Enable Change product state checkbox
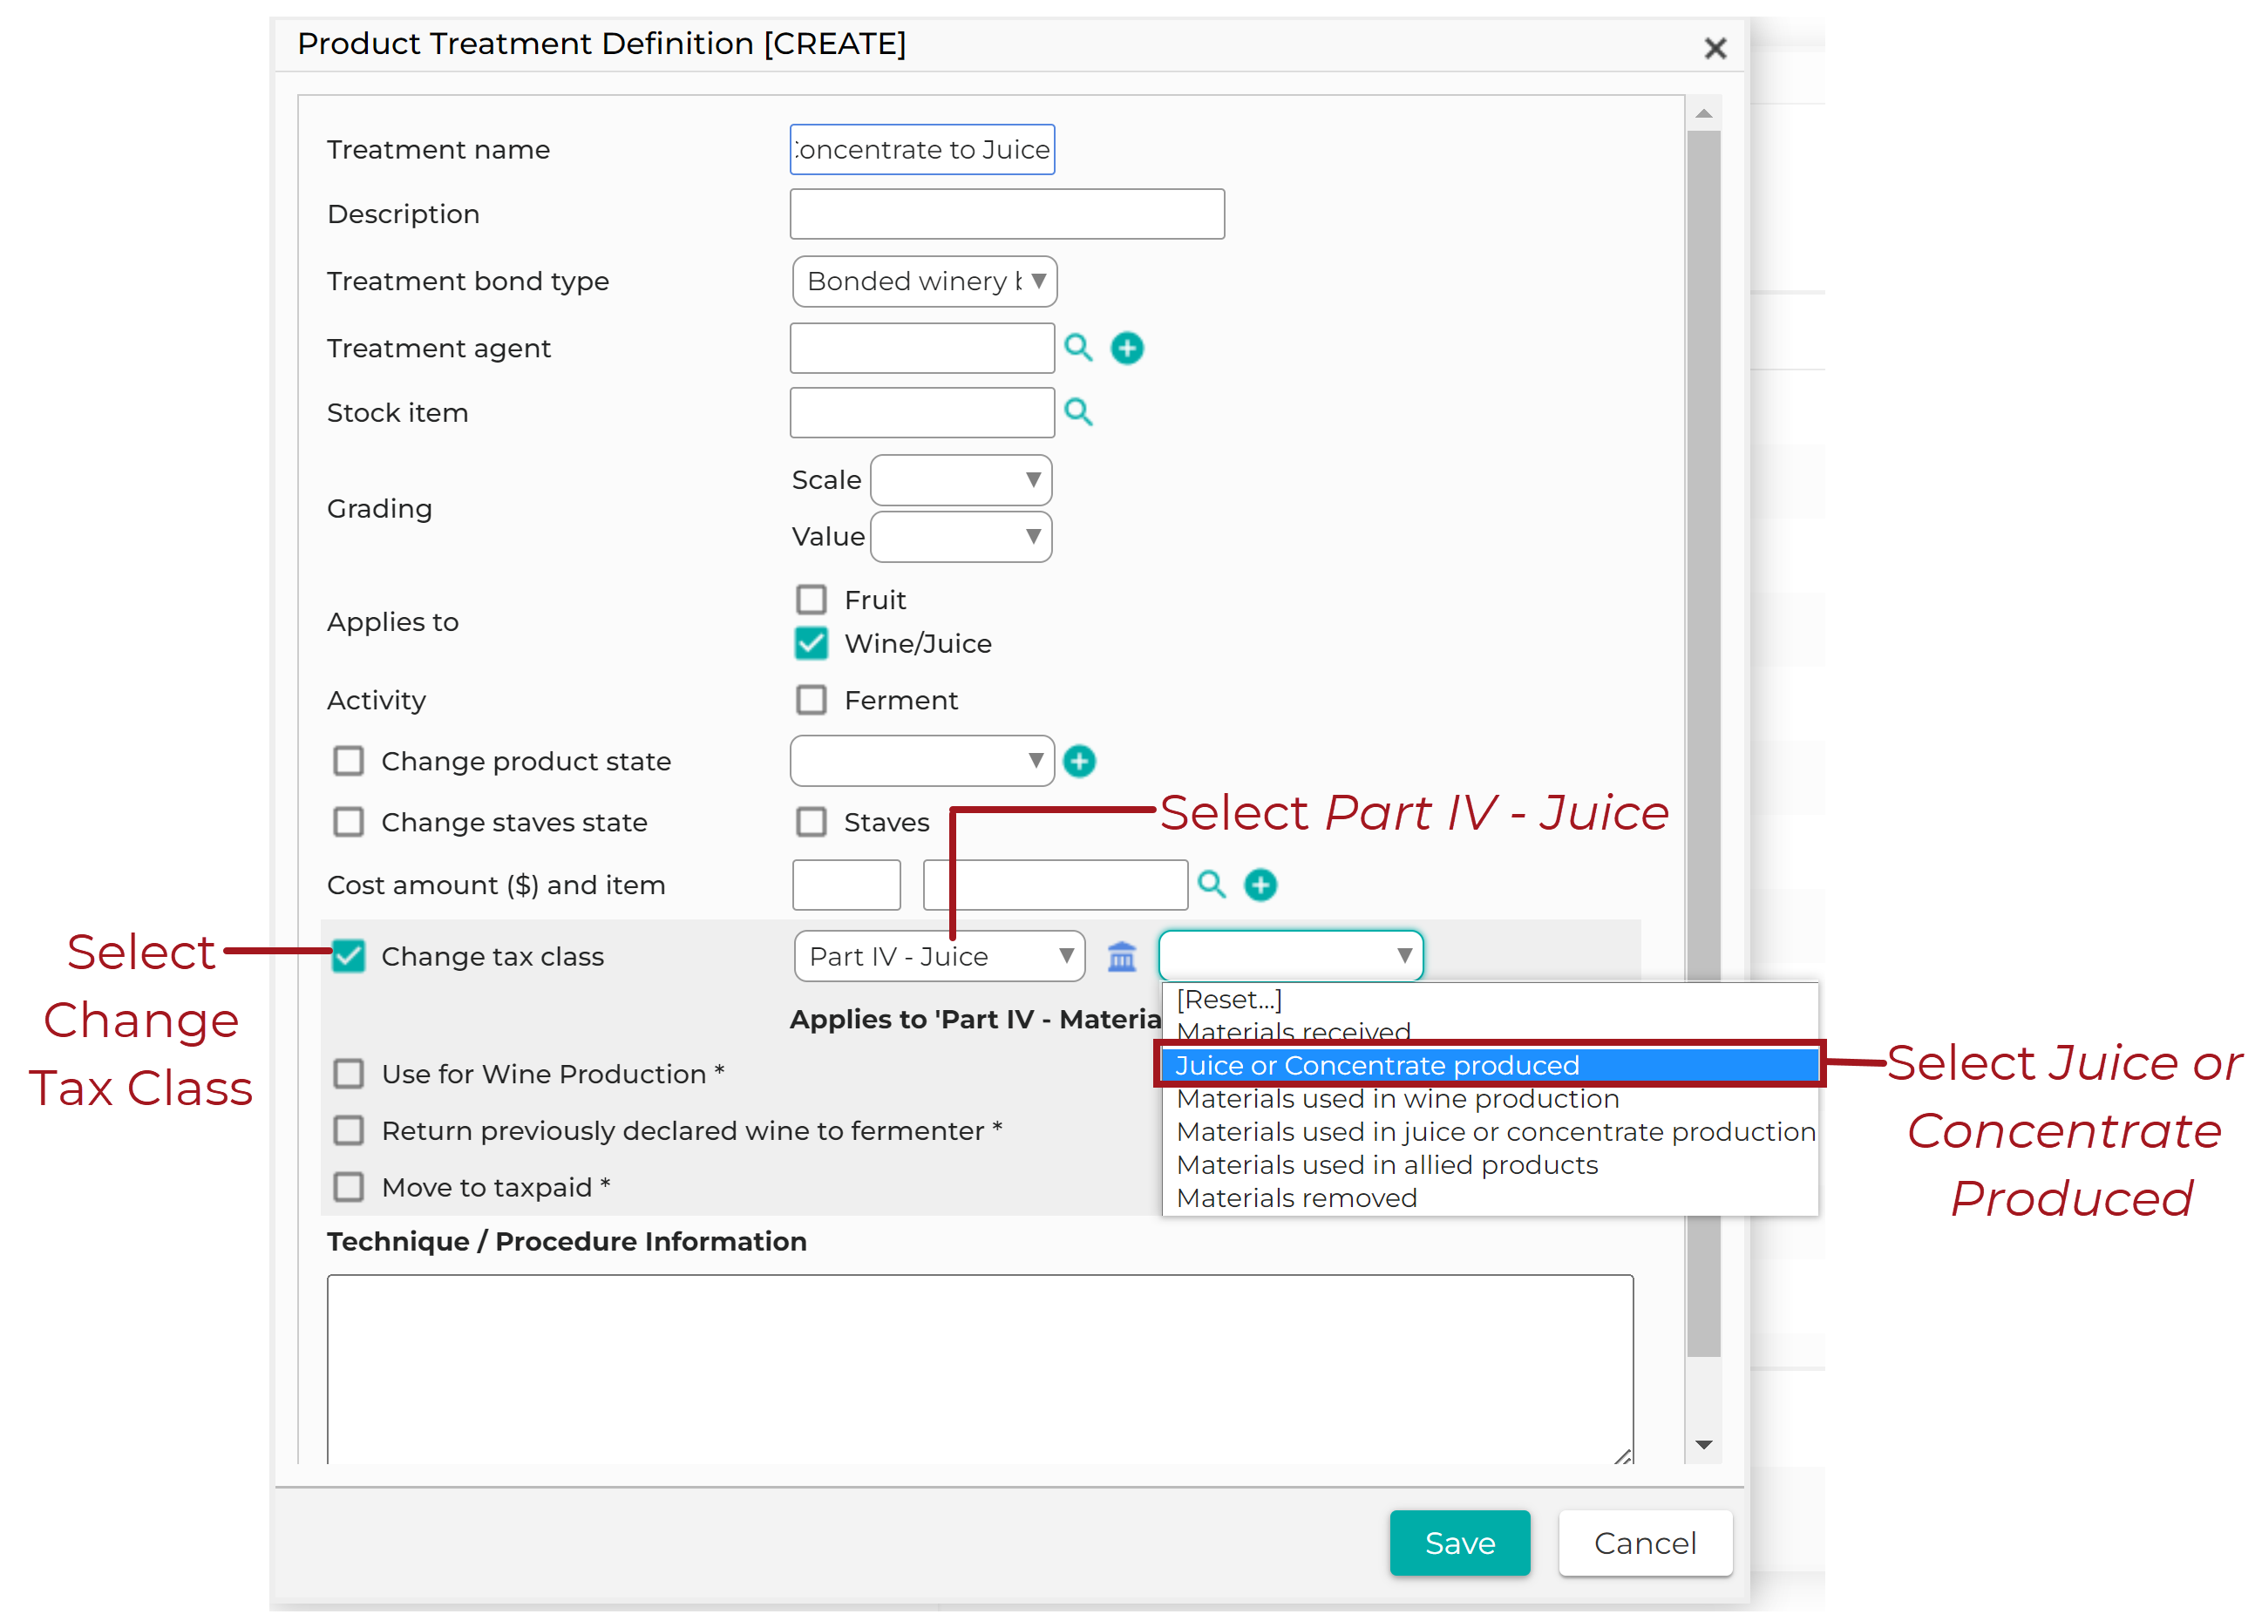Viewport: 2255px width, 1621px height. pyautogui.click(x=348, y=762)
